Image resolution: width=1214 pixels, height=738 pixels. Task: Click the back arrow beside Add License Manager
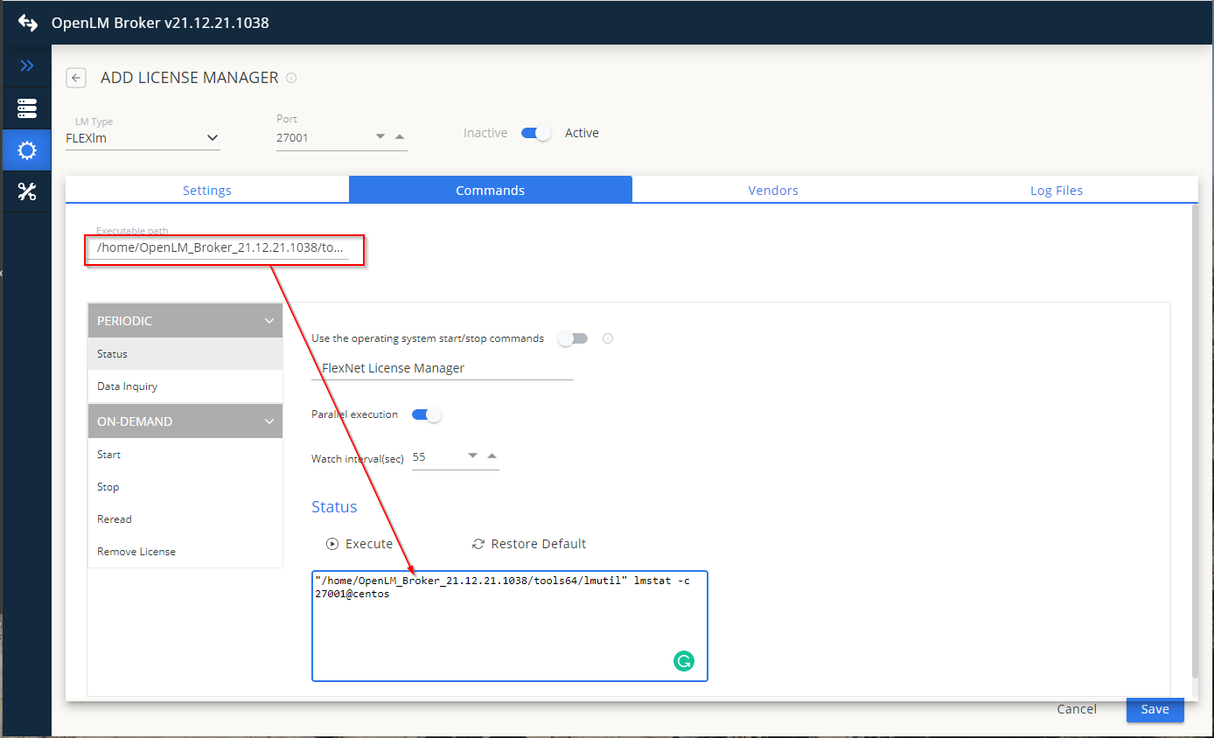pyautogui.click(x=76, y=78)
